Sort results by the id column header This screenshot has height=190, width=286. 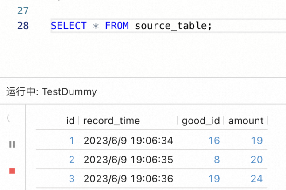70,121
